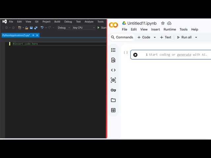Viewport: 211px width, 158px height.
Task: Undo the last action in Visual Studio
Action: point(42,28)
